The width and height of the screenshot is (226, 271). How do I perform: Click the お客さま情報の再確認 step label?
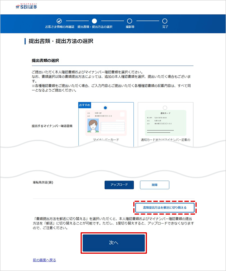[x=59, y=27]
